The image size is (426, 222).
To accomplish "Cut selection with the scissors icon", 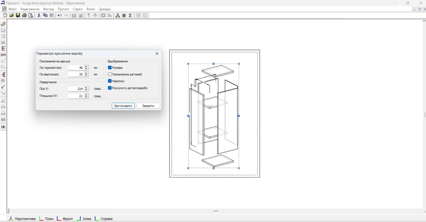I will (x=39, y=16).
